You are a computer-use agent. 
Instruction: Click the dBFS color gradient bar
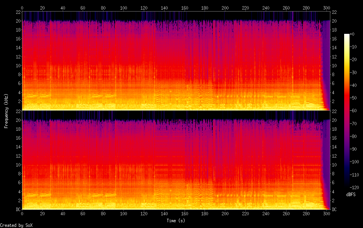(346, 111)
